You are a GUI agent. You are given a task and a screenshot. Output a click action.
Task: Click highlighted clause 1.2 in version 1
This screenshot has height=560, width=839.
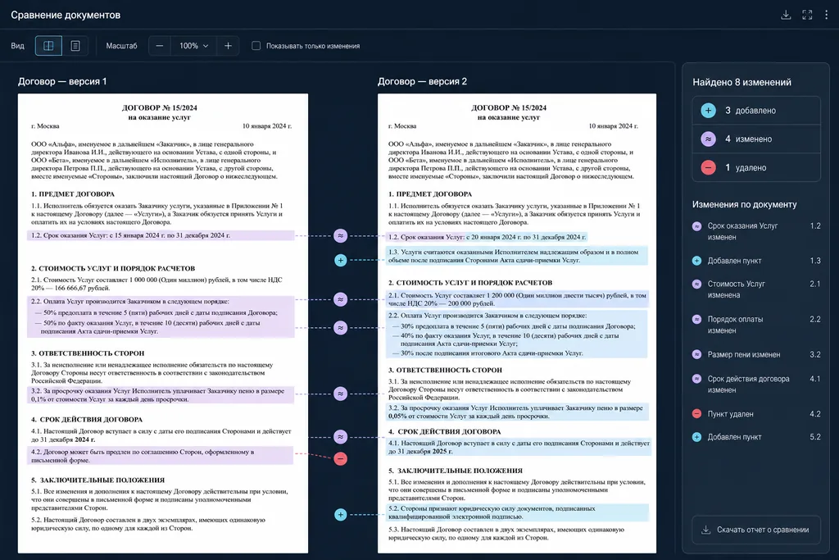coord(161,235)
